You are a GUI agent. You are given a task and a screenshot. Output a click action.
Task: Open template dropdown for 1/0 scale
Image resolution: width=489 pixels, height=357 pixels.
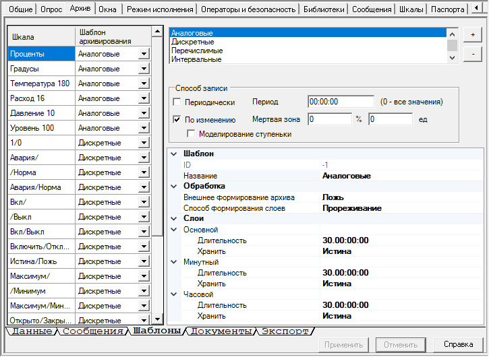tap(144, 143)
